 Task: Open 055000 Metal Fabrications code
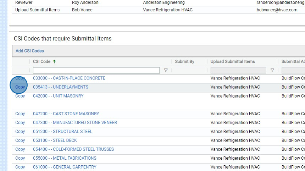(x=65, y=158)
